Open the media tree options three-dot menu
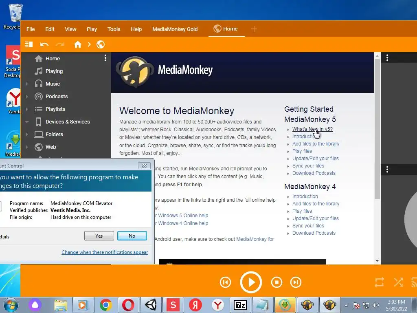Viewport: 417px width, 313px height. pos(105,58)
